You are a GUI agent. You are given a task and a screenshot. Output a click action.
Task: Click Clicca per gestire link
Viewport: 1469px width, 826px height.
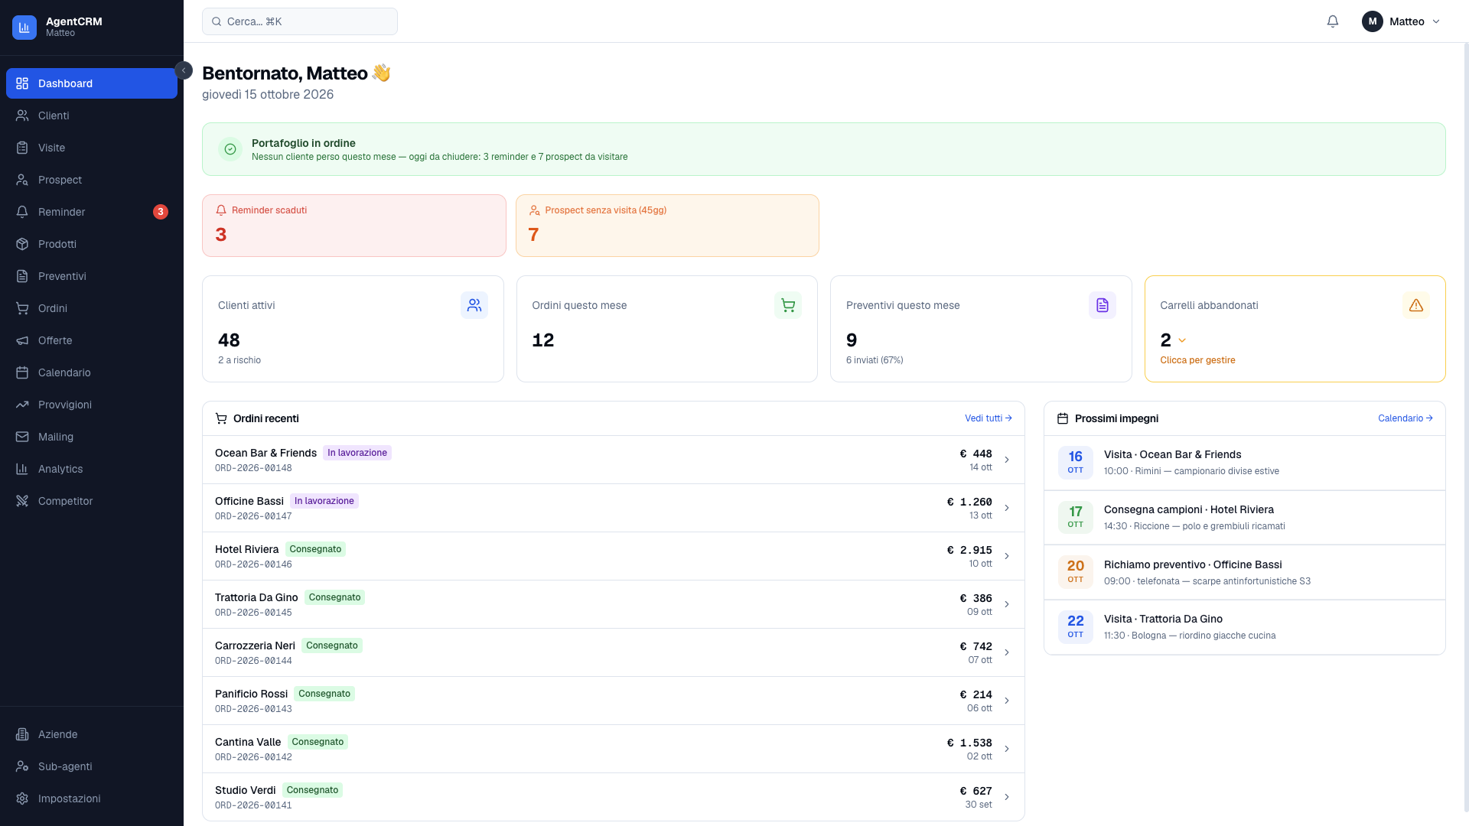coord(1197,360)
